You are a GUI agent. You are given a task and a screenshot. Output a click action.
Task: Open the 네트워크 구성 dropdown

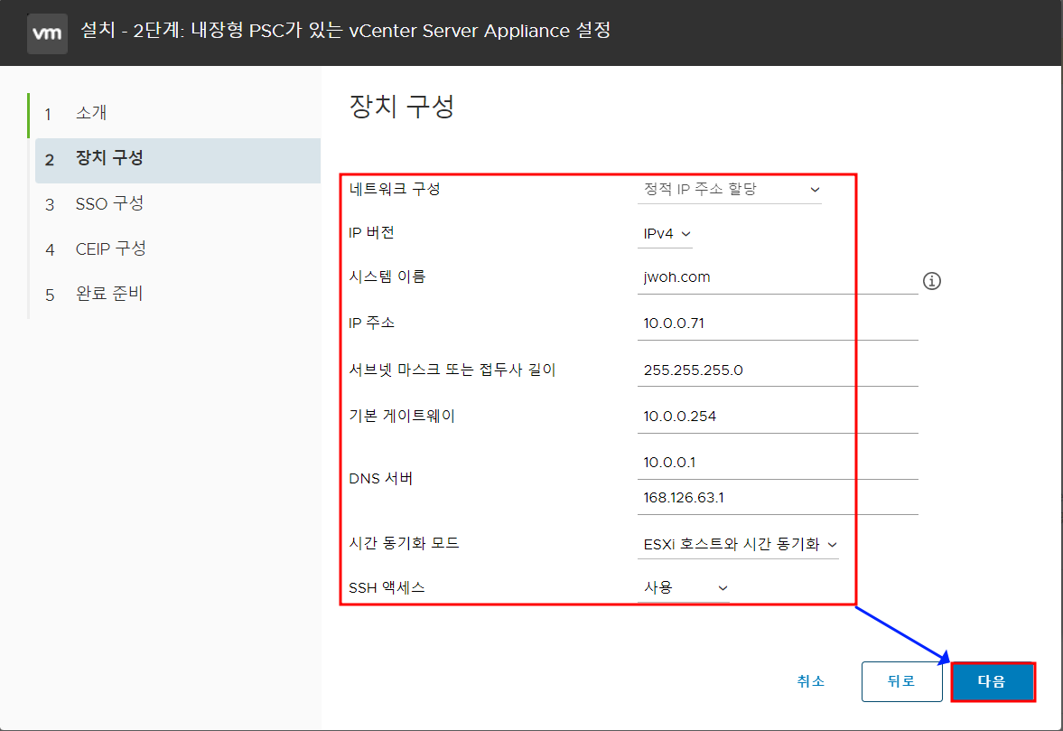(x=730, y=189)
